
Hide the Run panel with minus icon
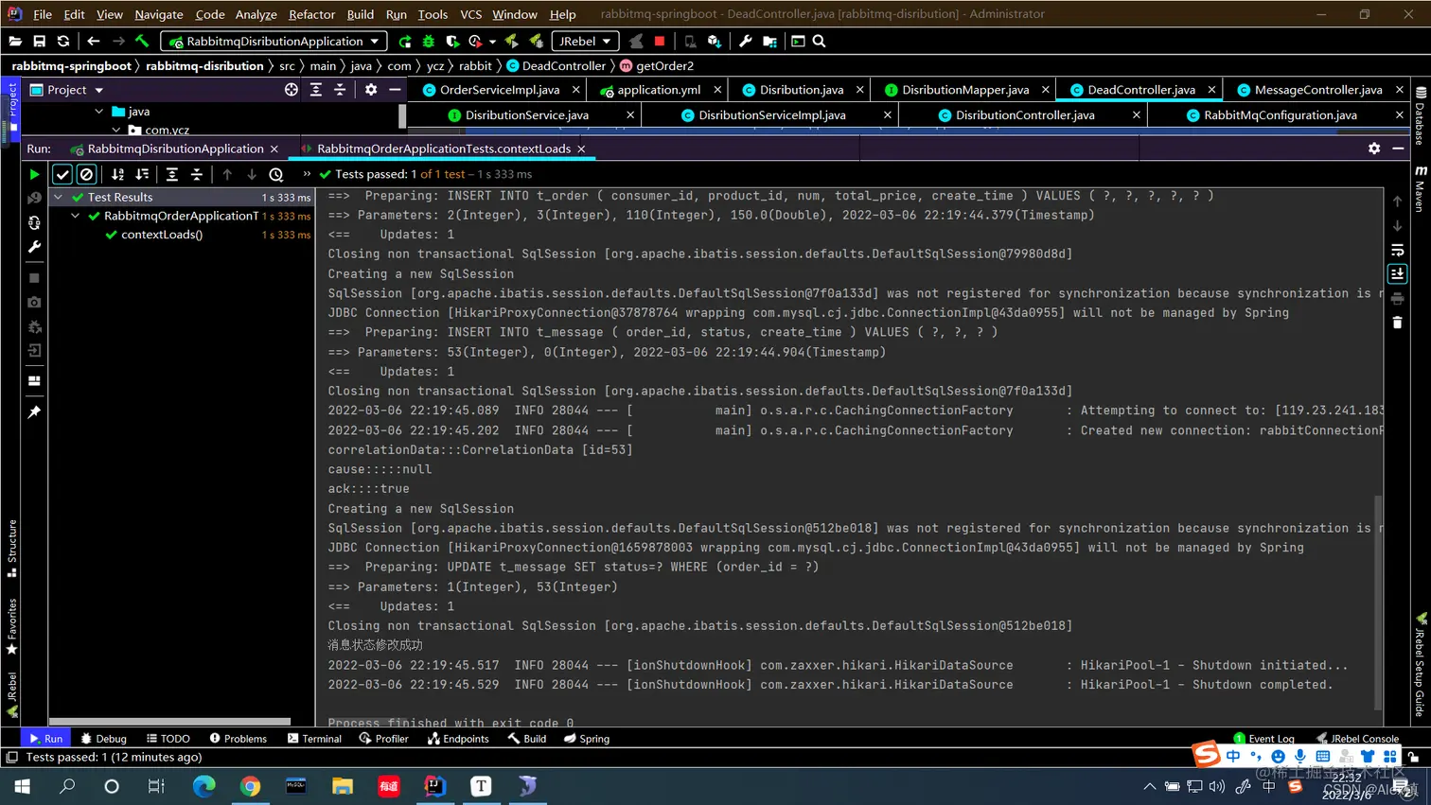tap(1398, 149)
